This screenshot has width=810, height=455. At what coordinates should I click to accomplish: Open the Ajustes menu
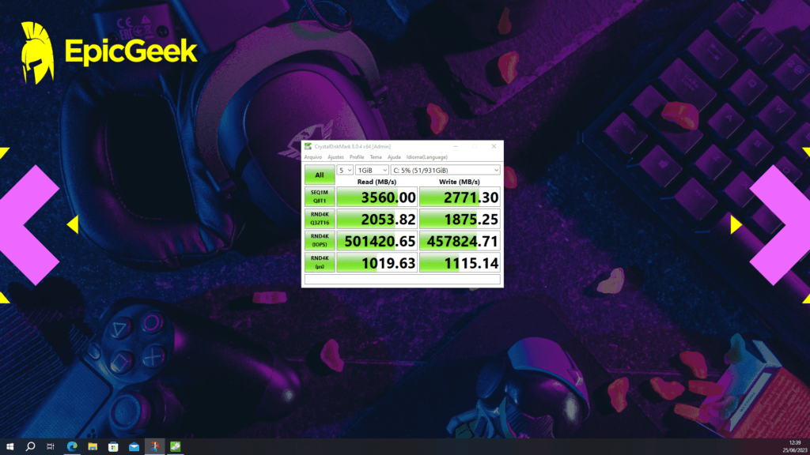click(x=336, y=157)
